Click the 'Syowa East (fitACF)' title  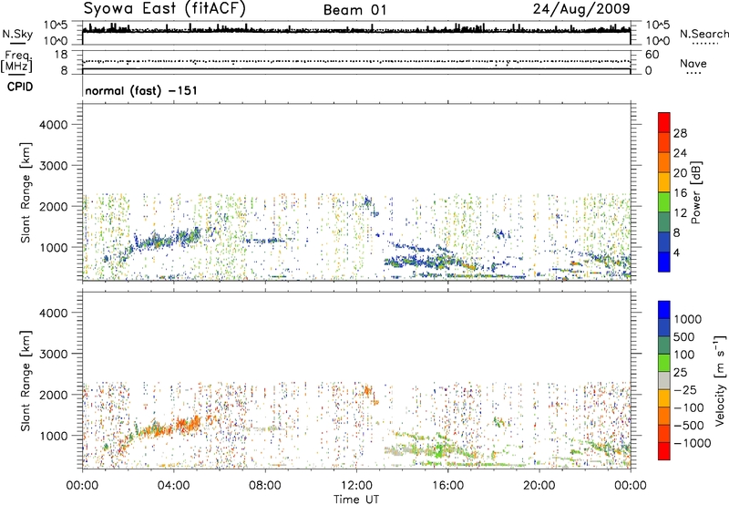164,9
